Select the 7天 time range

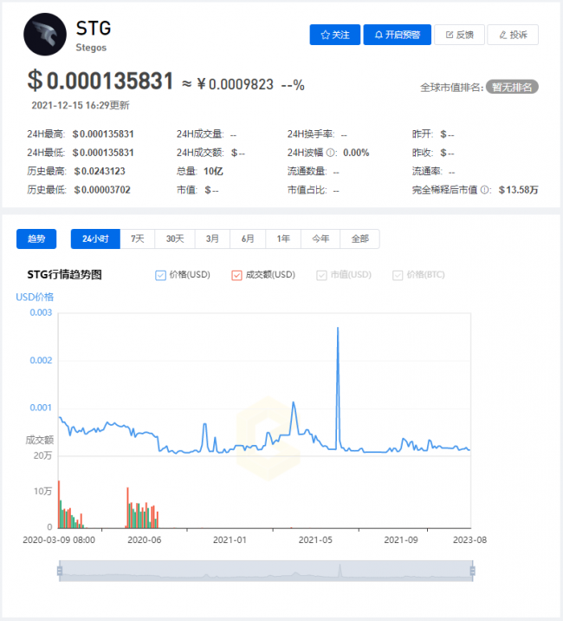(x=138, y=239)
